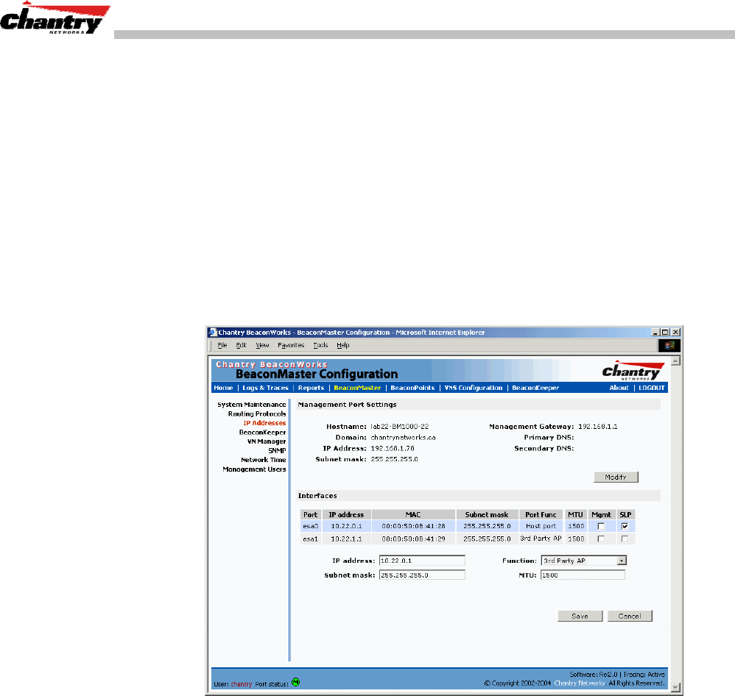Open the Help menu
The height and width of the screenshot is (696, 735).
(x=342, y=345)
